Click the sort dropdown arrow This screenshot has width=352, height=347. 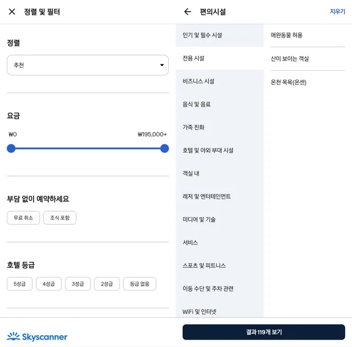point(162,65)
